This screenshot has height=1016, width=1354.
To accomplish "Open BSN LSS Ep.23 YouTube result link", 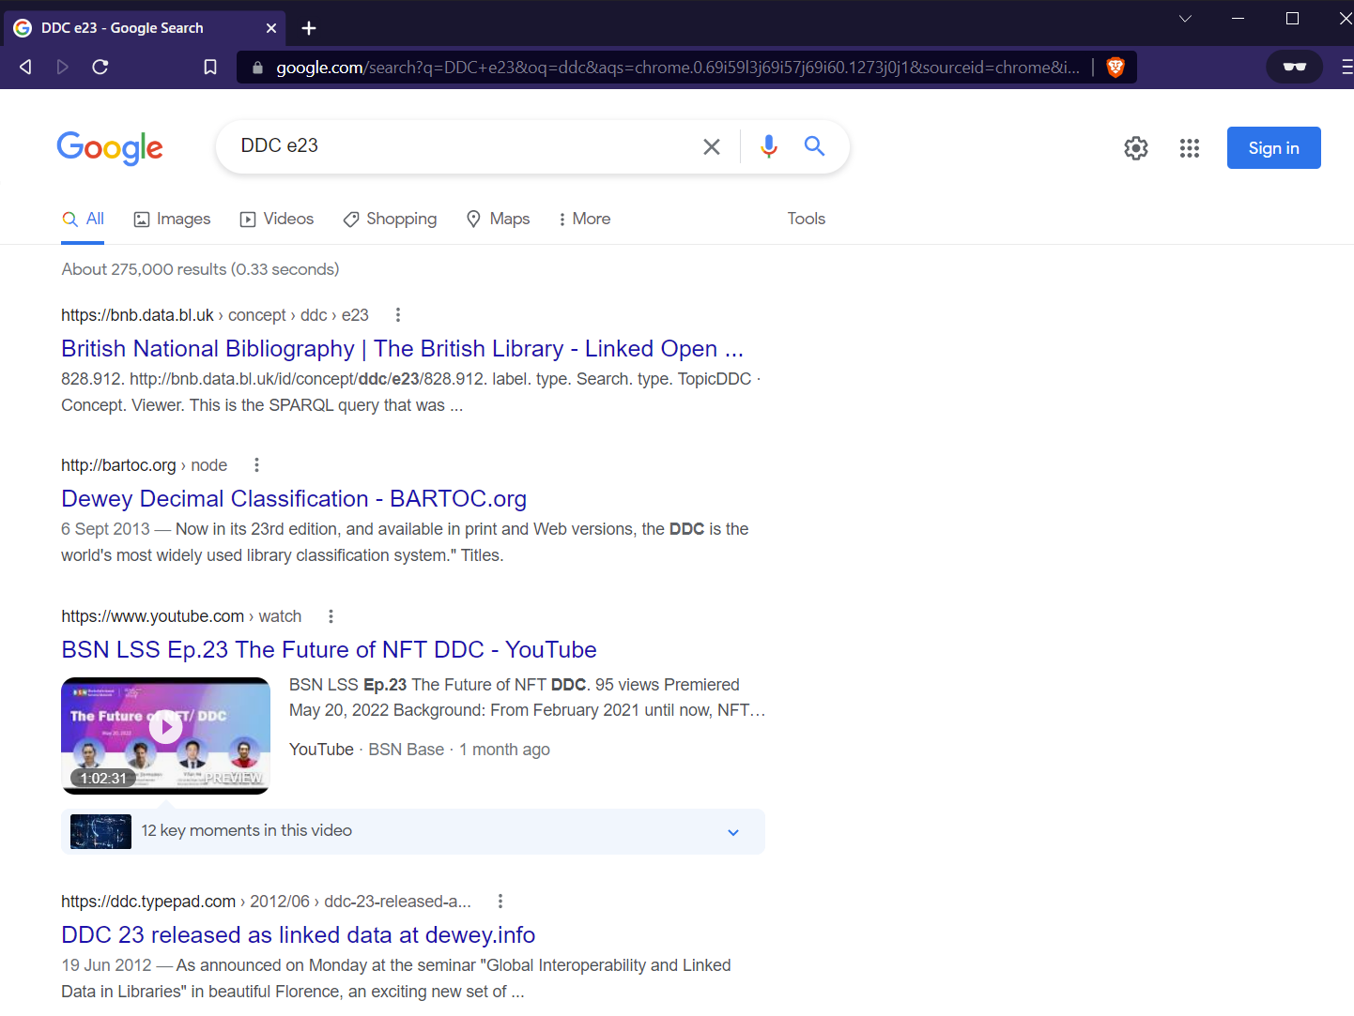I will point(329,650).
